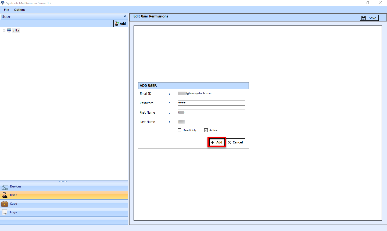The width and height of the screenshot is (387, 231).
Task: Click the Logs document icon
Action: point(5,212)
